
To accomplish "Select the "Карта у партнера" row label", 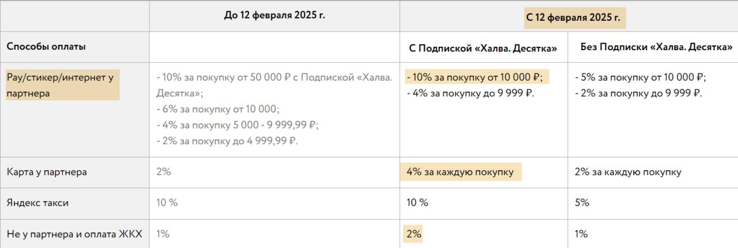I will pyautogui.click(x=47, y=172).
